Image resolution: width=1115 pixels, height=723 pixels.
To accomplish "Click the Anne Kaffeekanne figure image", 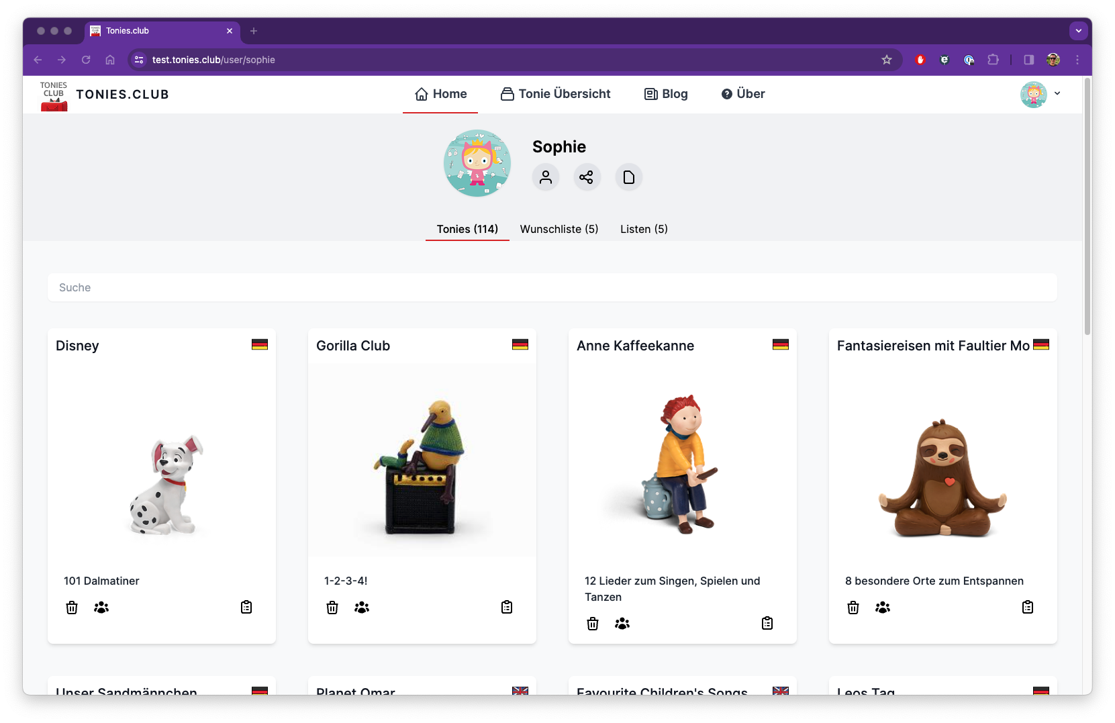I will tap(679, 463).
